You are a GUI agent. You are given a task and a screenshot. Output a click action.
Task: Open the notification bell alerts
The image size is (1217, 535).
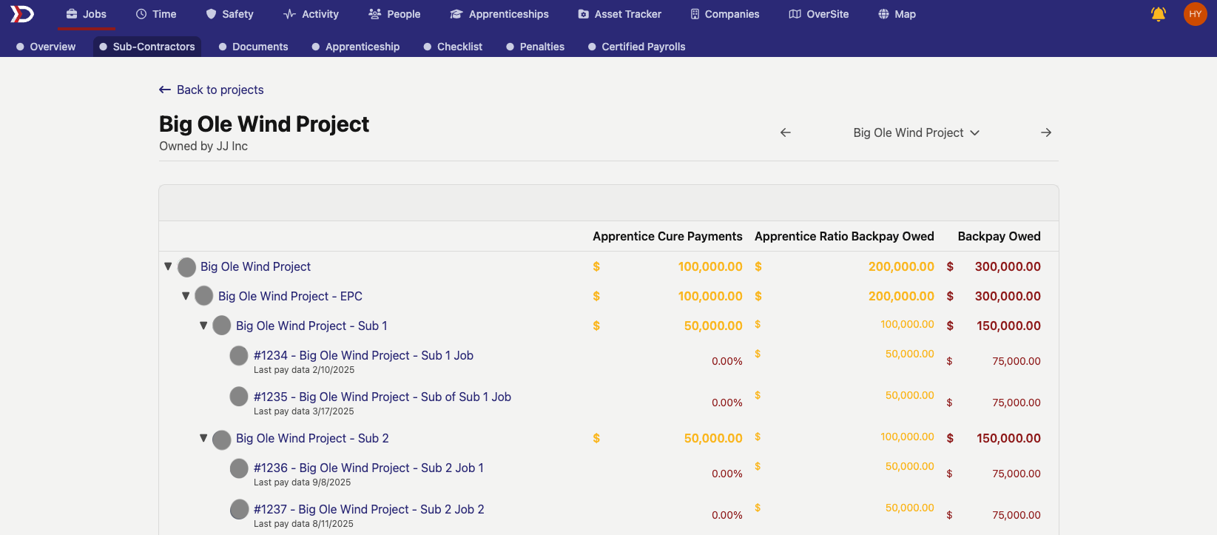[1158, 14]
